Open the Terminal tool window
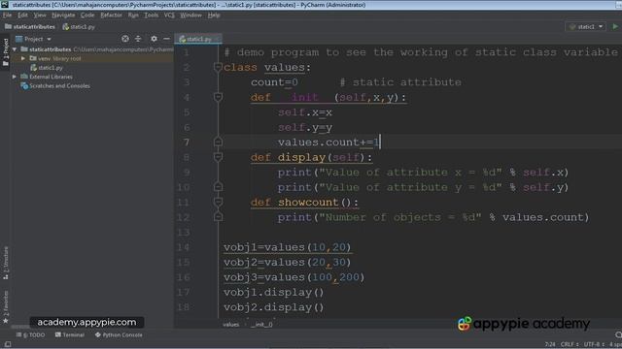The image size is (622, 349). (x=70, y=334)
